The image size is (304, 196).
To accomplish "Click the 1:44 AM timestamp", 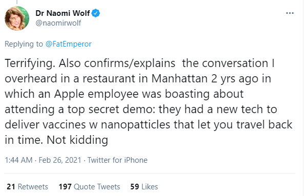I will 18,160.
